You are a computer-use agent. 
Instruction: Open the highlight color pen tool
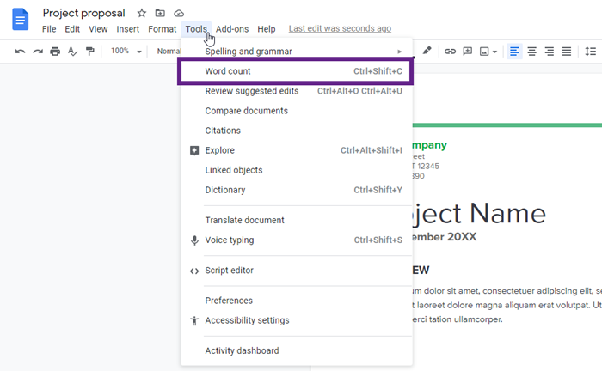[427, 51]
